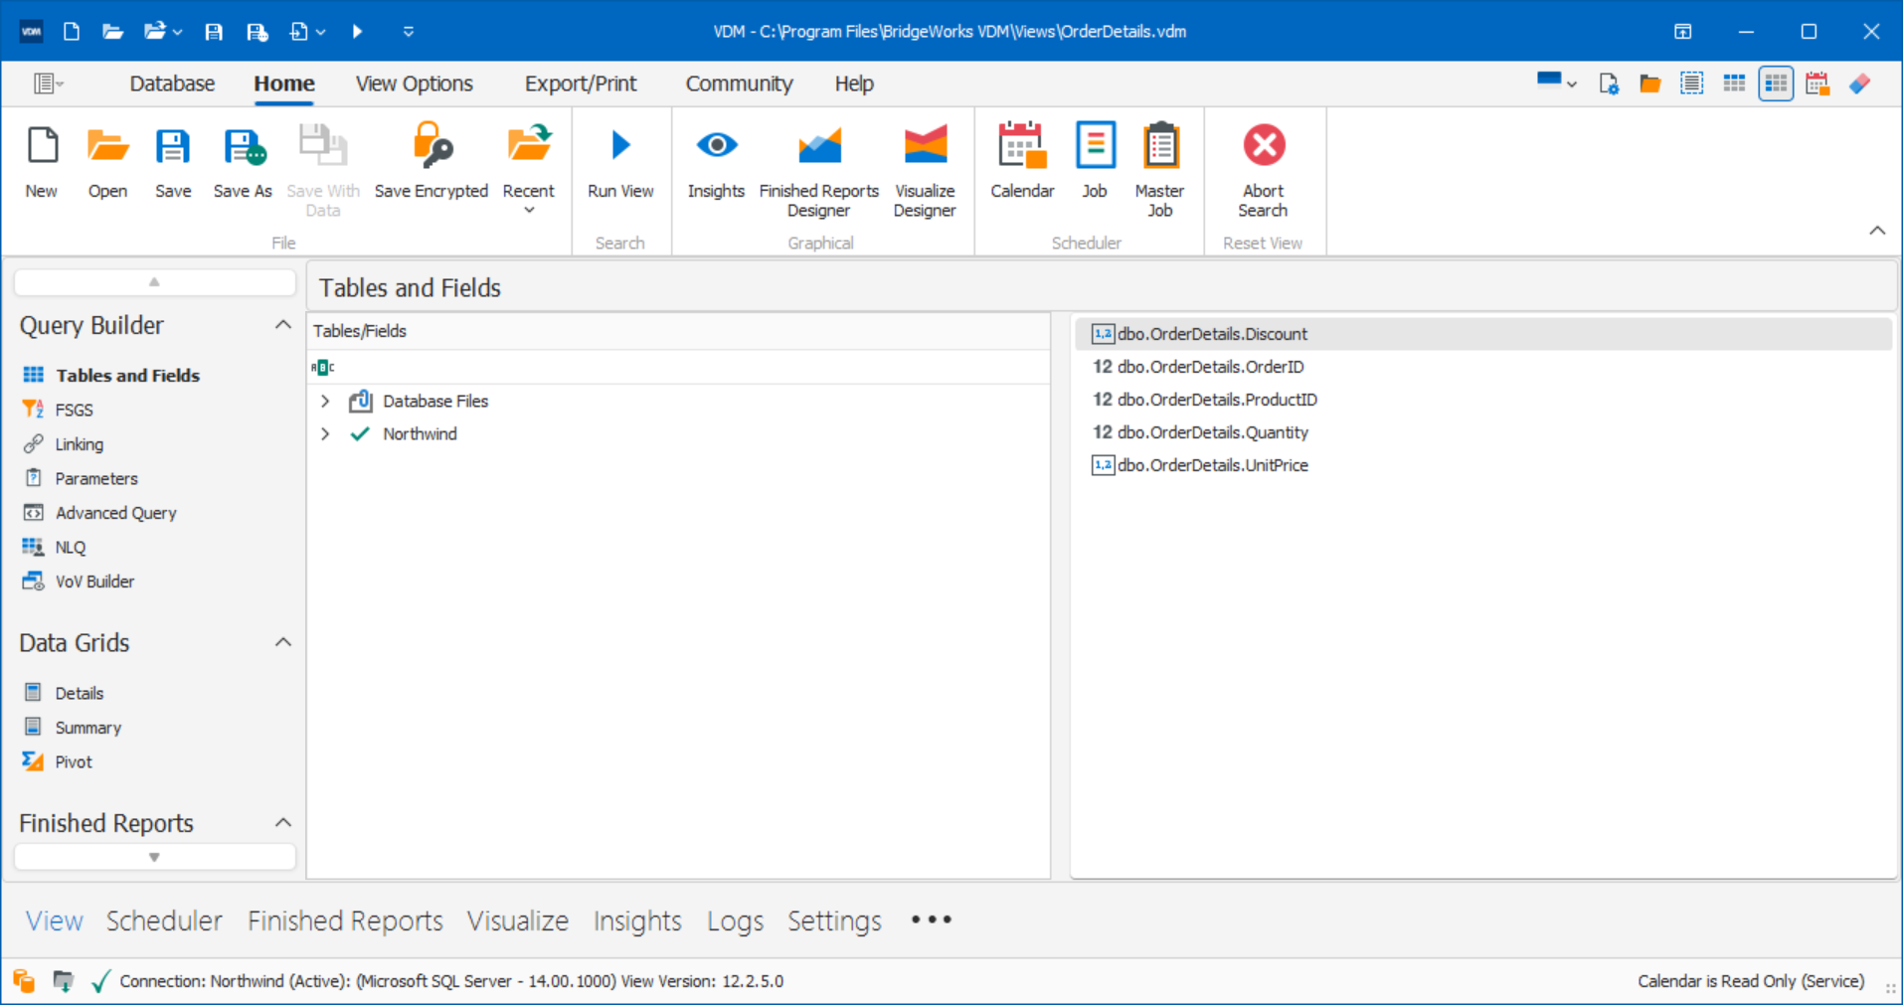
Task: Switch to the View Options tab
Action: pyautogui.click(x=414, y=84)
